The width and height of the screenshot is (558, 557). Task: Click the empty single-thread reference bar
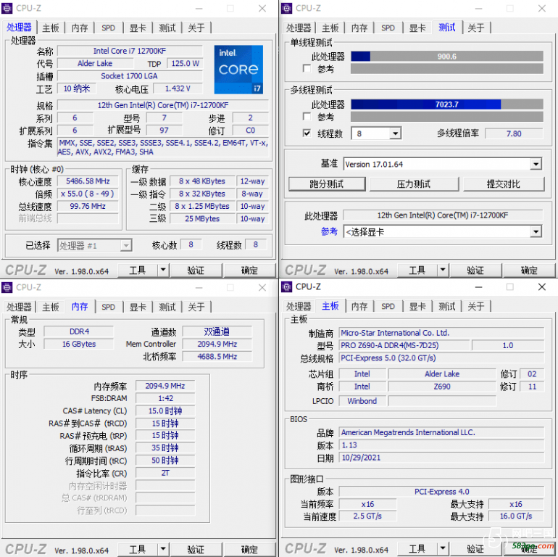(x=447, y=68)
